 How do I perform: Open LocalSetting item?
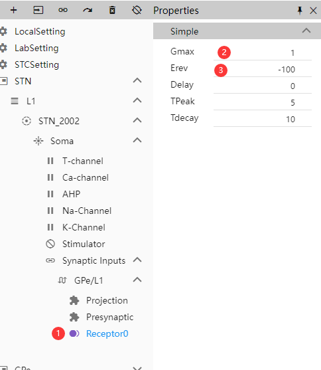pyautogui.click(x=40, y=31)
